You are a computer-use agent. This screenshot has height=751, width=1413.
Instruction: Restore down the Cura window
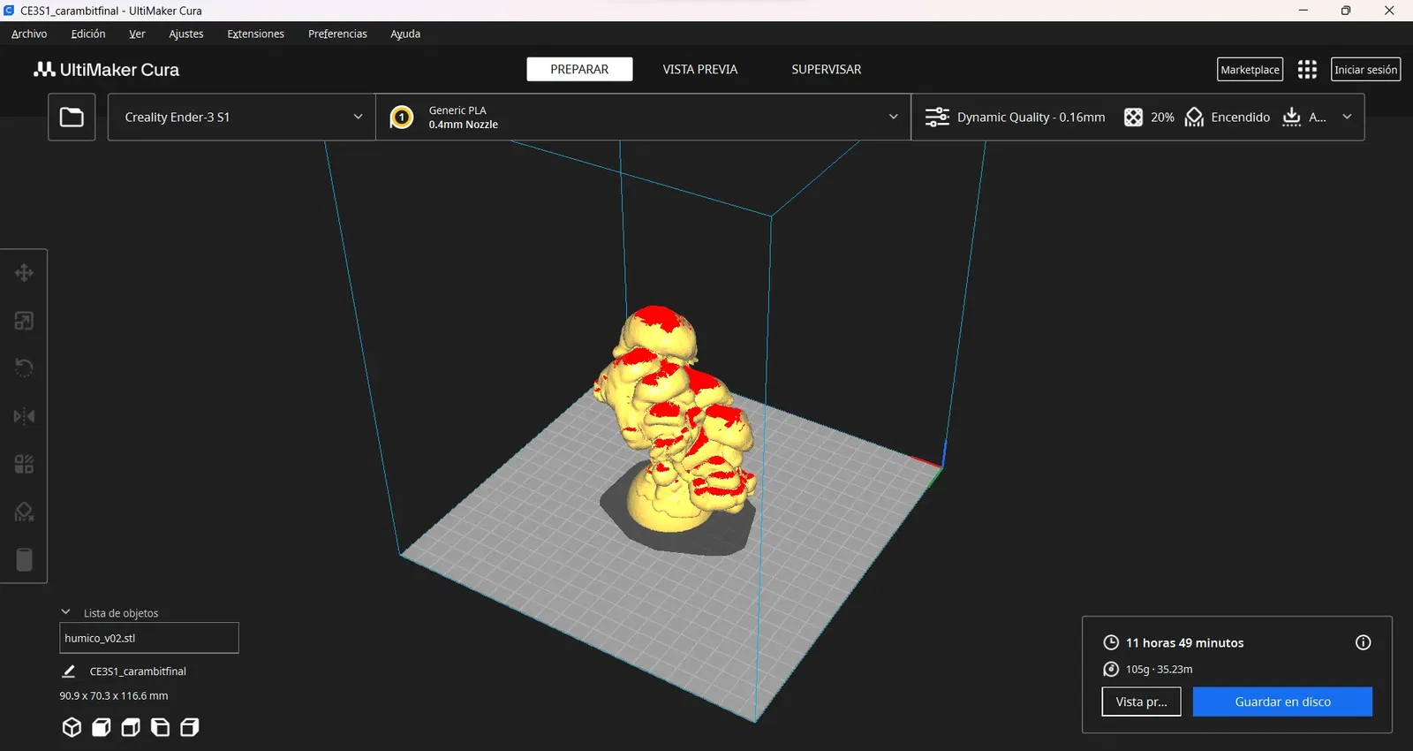(1346, 11)
